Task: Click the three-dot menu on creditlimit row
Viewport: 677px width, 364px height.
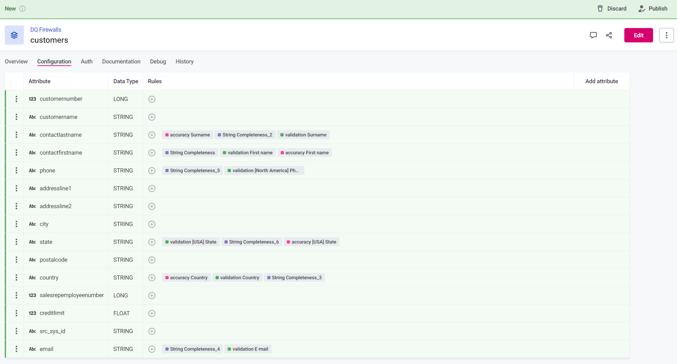Action: point(16,313)
